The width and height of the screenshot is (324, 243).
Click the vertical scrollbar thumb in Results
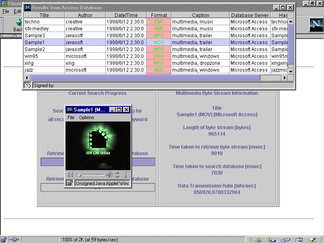coord(291,45)
